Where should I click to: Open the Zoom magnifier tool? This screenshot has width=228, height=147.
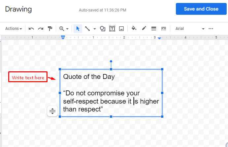62,29
